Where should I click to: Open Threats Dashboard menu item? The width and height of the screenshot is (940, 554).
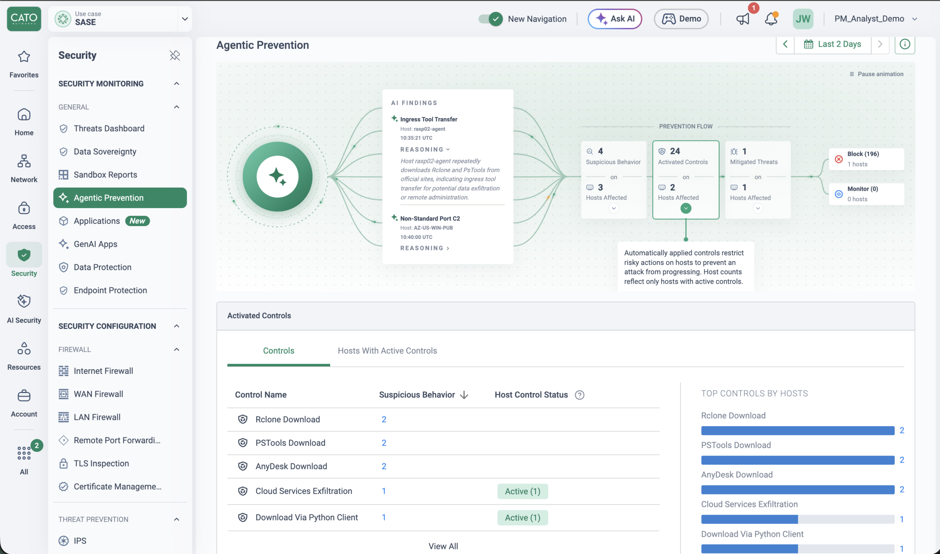[x=120, y=128]
